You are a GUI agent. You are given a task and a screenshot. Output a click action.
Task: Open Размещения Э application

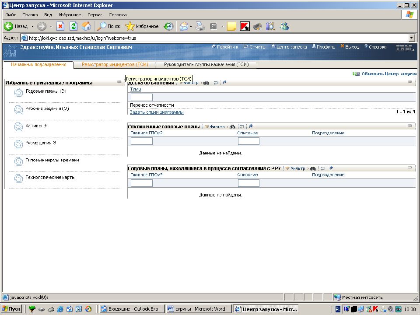(40, 143)
